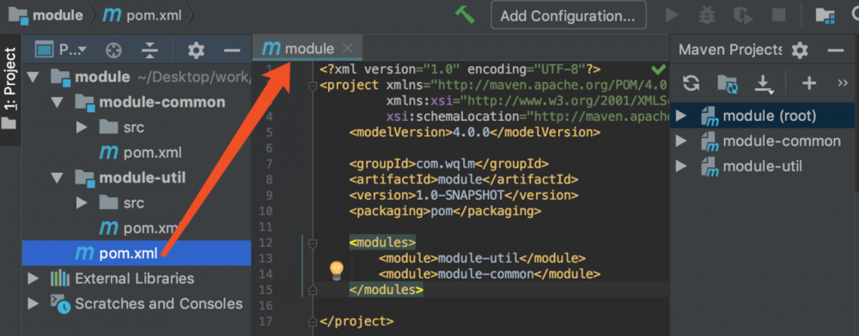859x336 pixels.
Task: Collapse the module-common folder in tree
Action: pos(58,102)
